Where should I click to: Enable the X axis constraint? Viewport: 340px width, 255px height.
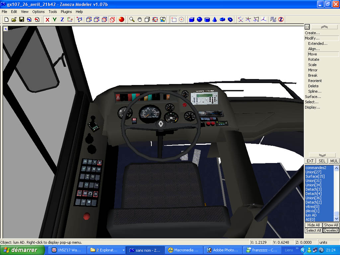click(x=47, y=20)
